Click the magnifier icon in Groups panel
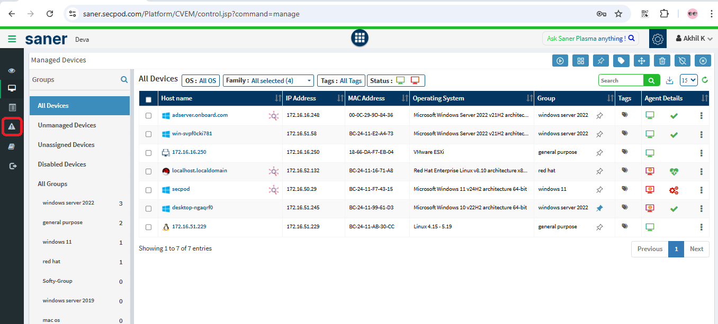This screenshot has width=718, height=324. click(124, 80)
